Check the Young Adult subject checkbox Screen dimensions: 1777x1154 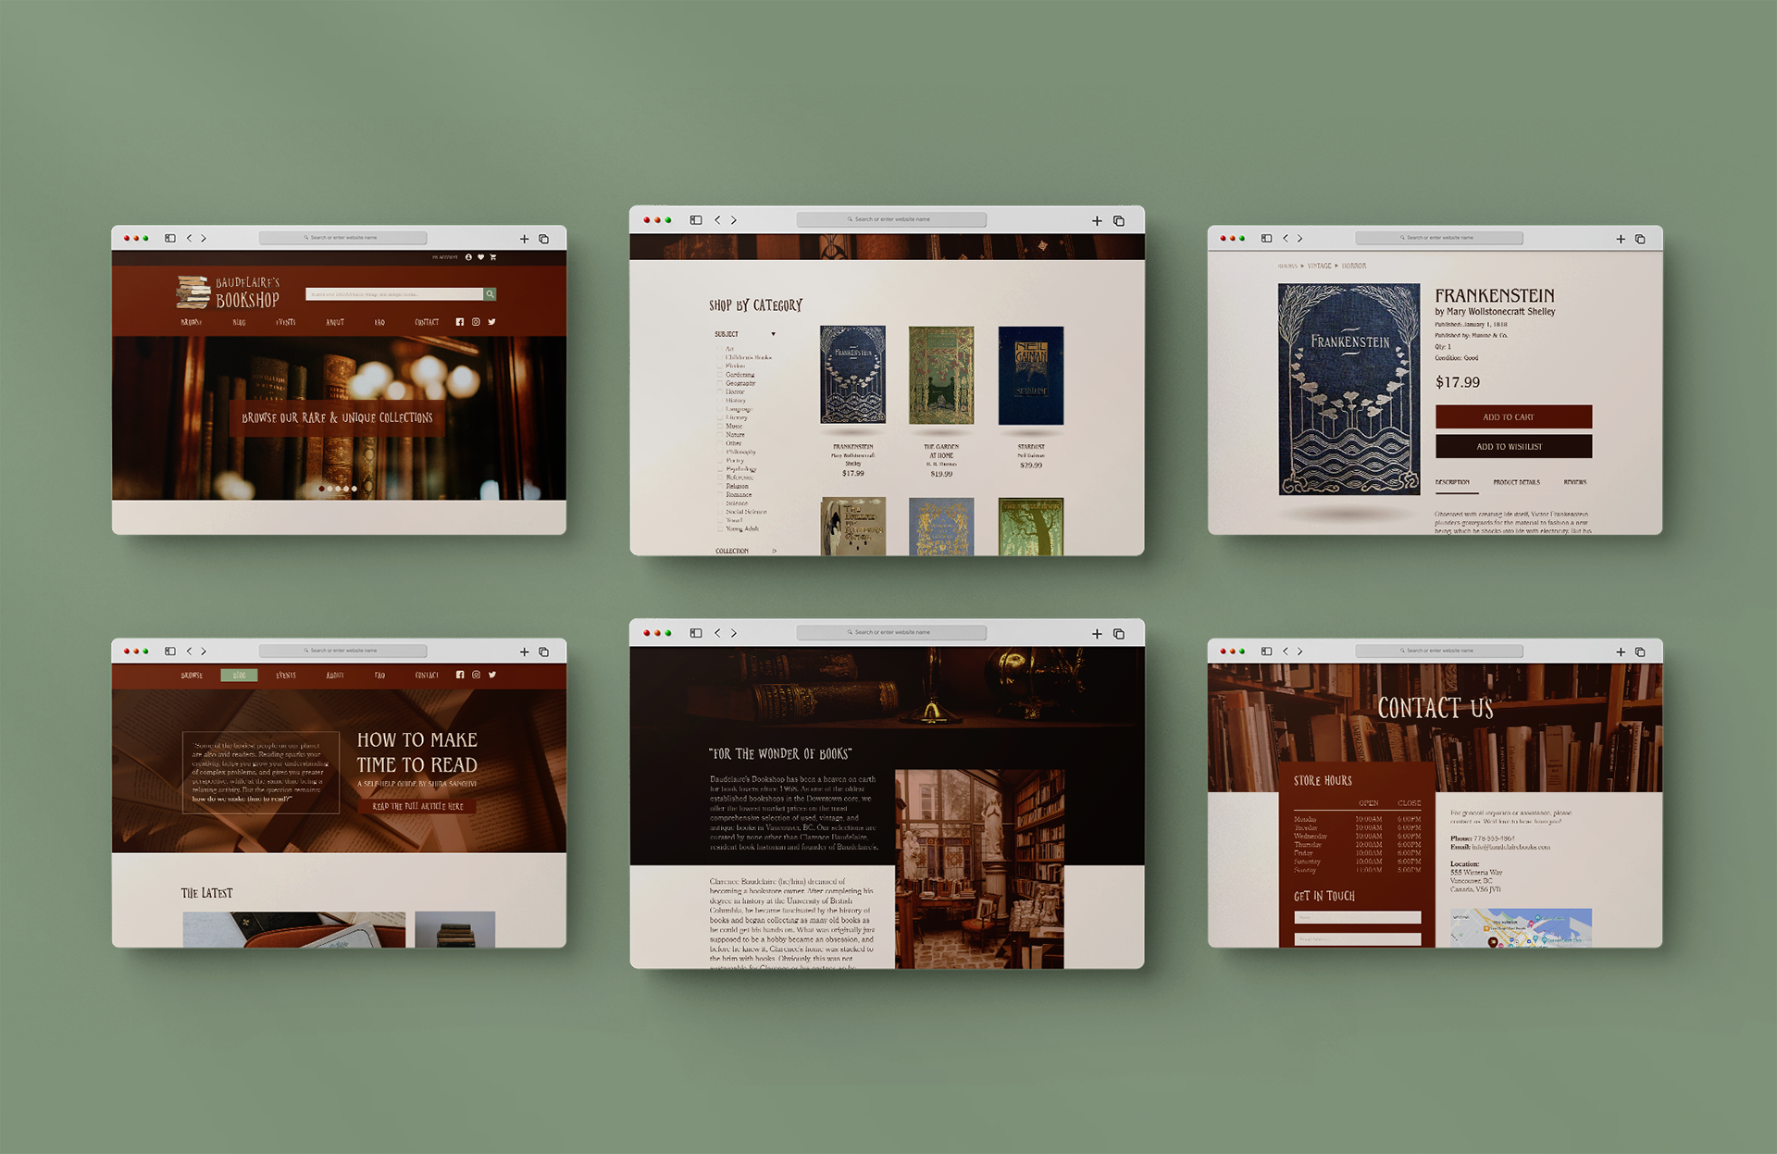coord(720,528)
